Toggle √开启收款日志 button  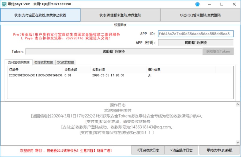[148, 150]
